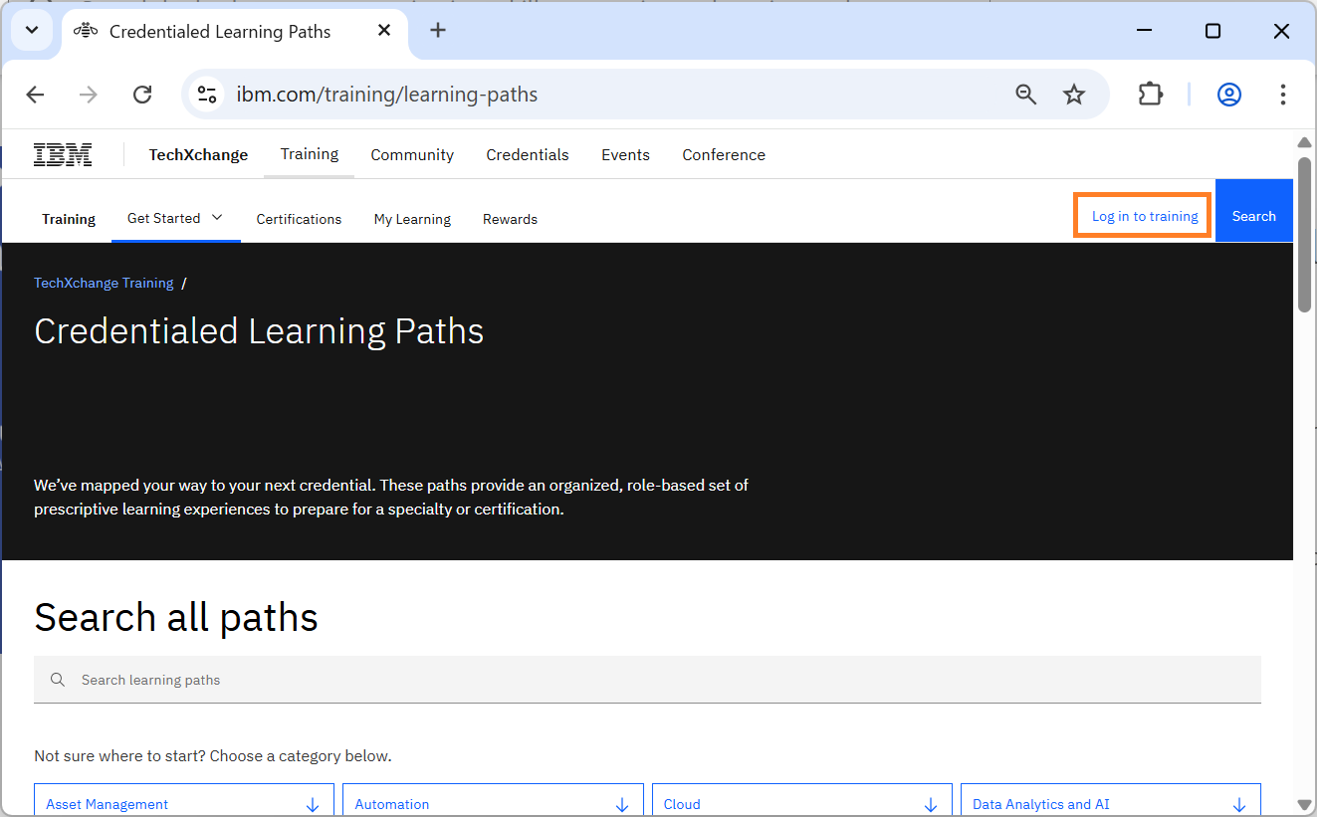Click the TechXchange heading link
This screenshot has width=1317, height=817.
[198, 154]
